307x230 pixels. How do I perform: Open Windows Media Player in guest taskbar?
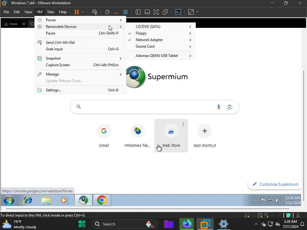64,200
